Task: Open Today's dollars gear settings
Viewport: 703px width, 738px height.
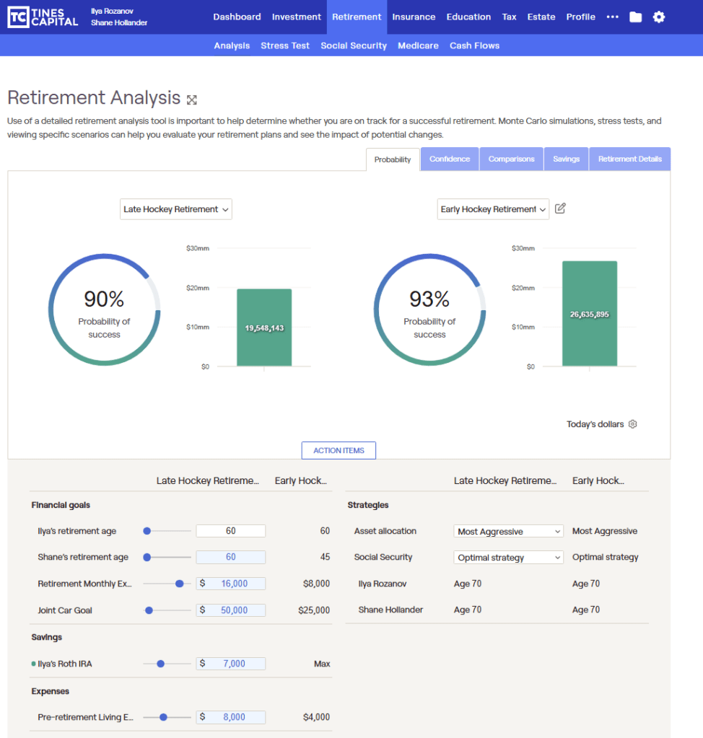Action: click(x=633, y=424)
